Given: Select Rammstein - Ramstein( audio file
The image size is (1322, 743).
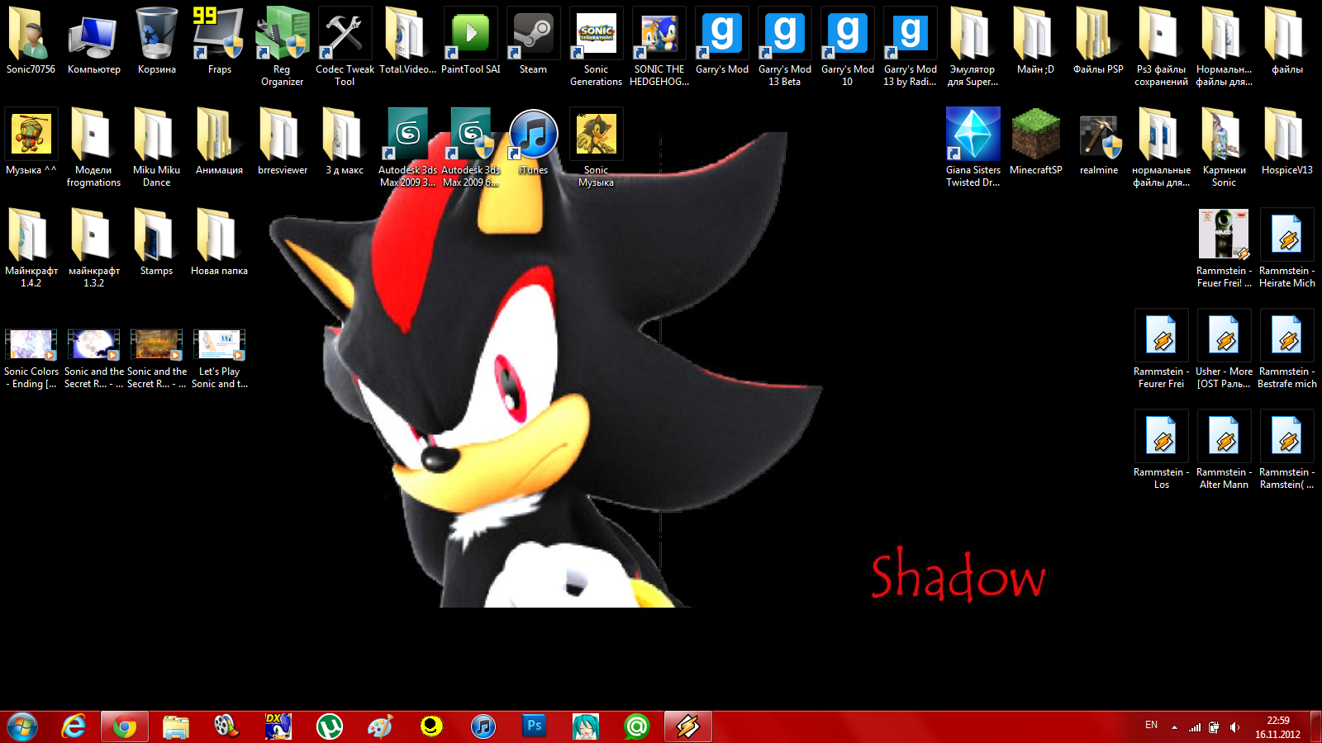Looking at the screenshot, I should 1286,449.
